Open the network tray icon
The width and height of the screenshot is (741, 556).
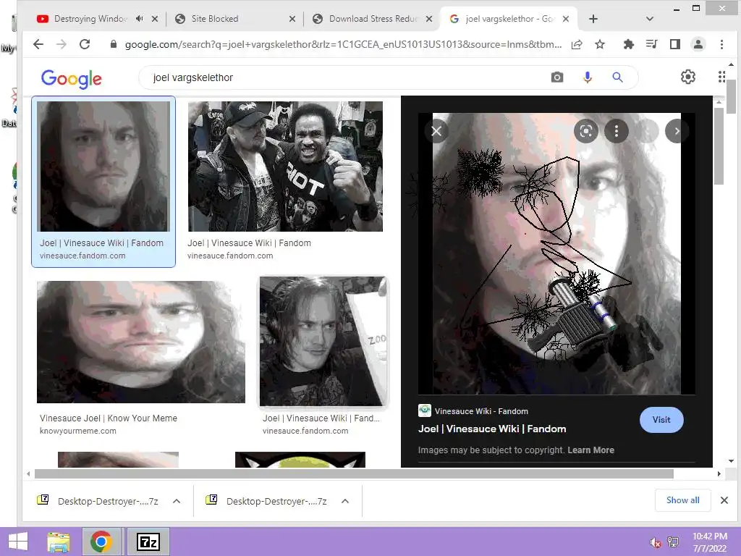point(673,542)
